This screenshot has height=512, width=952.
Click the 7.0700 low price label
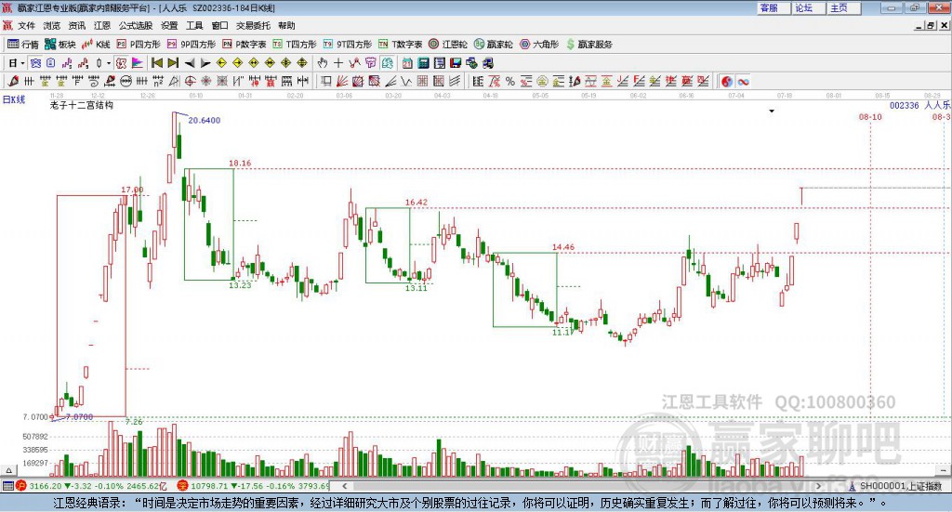click(80, 417)
